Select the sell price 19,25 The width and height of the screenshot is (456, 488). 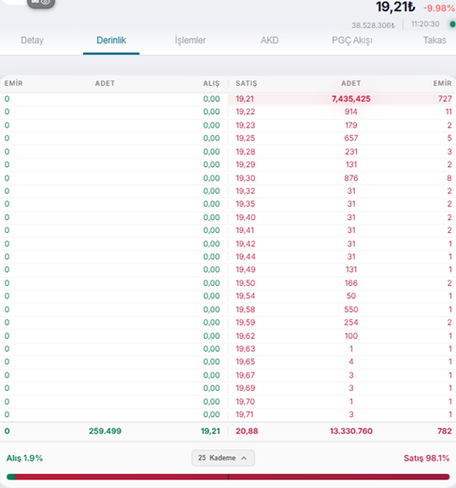245,138
